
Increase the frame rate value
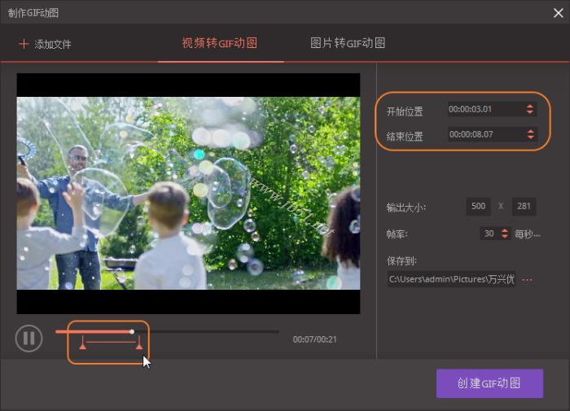[x=505, y=231]
